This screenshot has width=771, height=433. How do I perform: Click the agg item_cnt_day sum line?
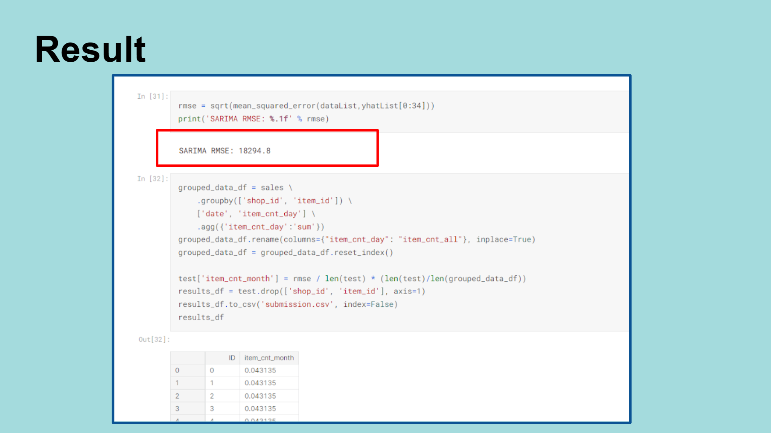[260, 227]
